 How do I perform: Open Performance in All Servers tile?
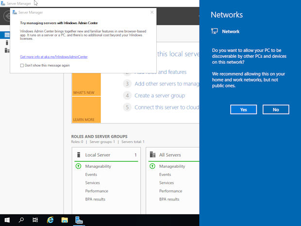point(171,191)
